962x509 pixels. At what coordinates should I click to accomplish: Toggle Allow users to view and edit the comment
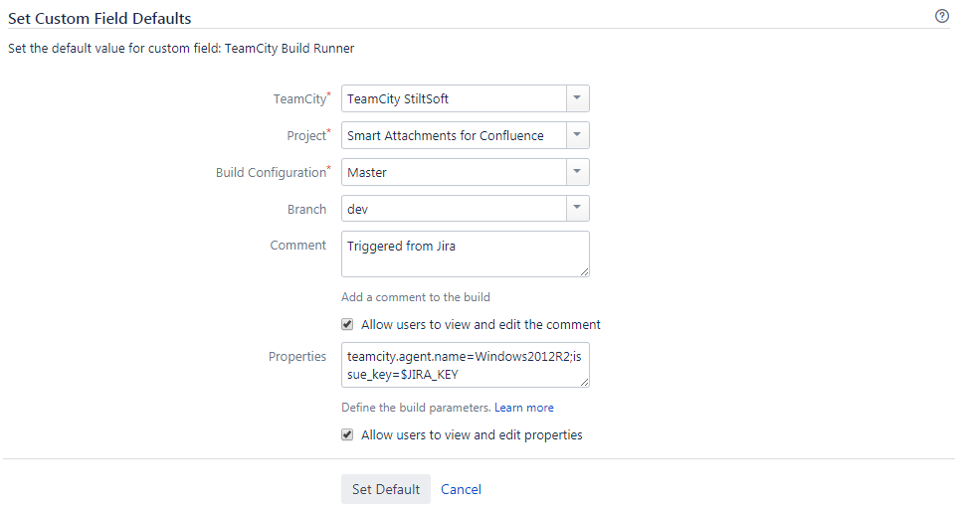tap(347, 324)
